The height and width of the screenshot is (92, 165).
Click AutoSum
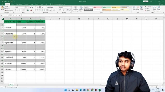pyautogui.click(x=148, y=7)
